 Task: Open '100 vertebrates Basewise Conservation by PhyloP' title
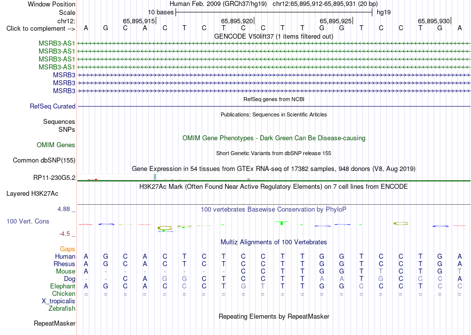click(274, 210)
